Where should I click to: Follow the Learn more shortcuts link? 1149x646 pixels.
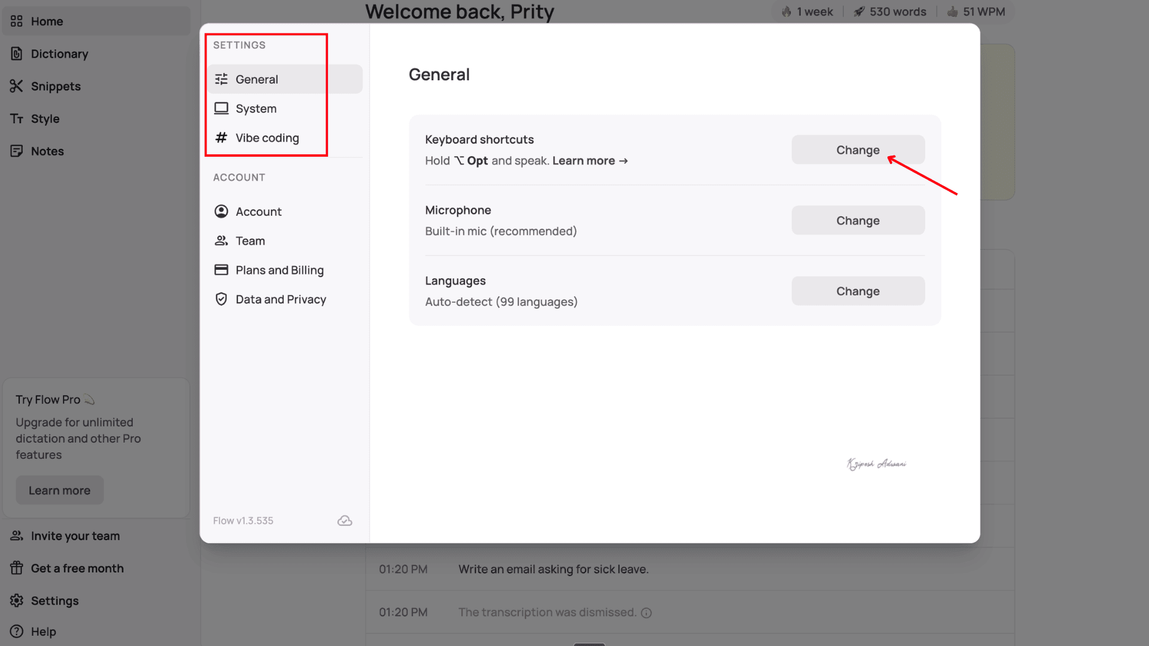(x=590, y=161)
